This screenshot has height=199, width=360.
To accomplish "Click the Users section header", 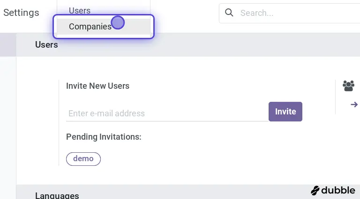I will coord(46,45).
